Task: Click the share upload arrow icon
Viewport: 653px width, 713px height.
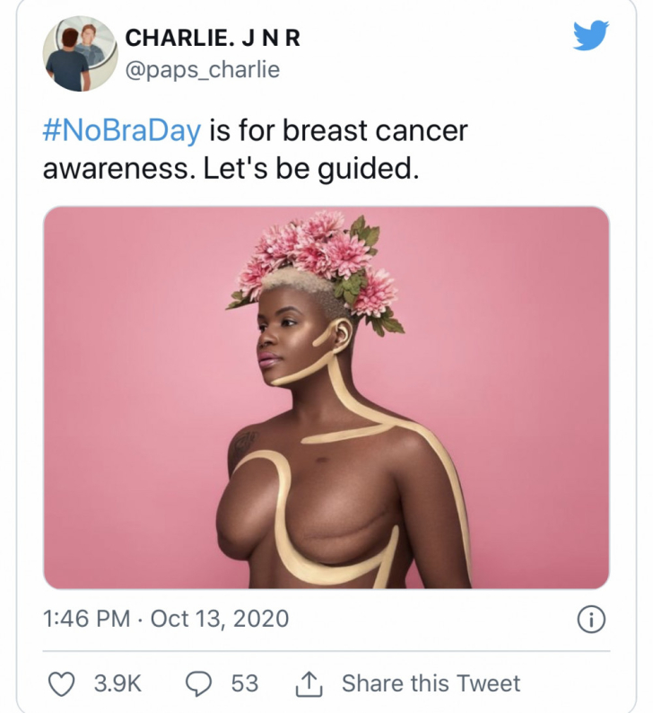Action: click(x=309, y=684)
